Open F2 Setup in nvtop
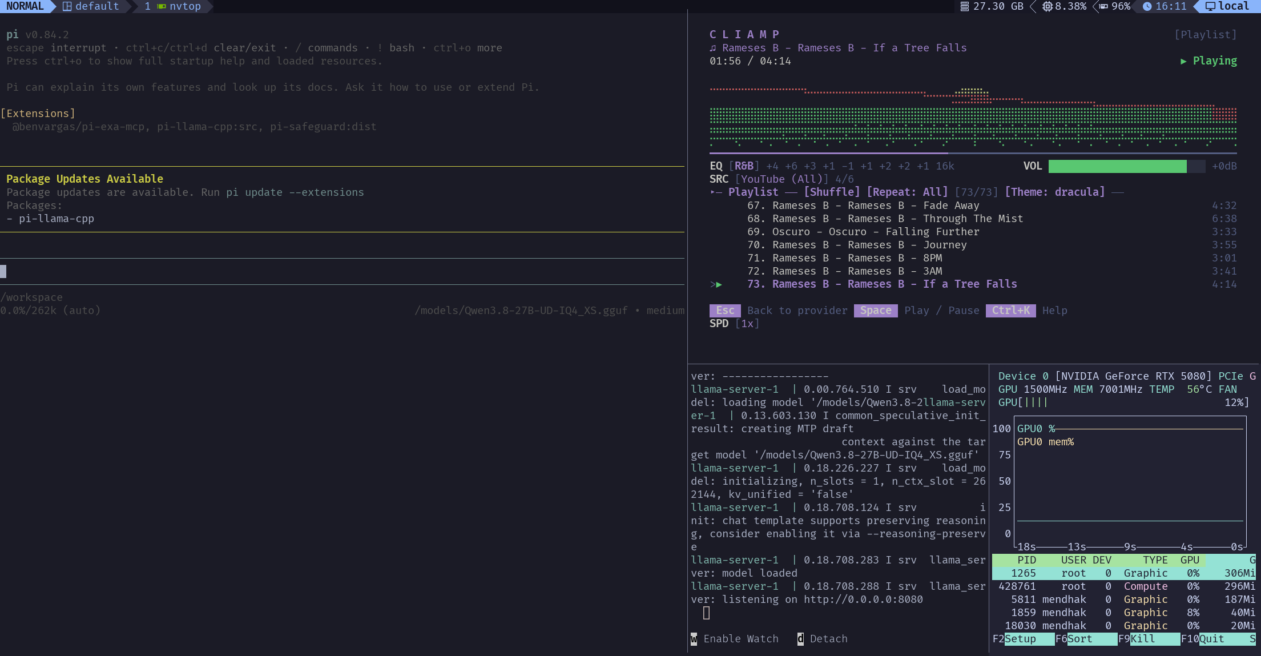Viewport: 1261px width, 656px height. point(1023,639)
